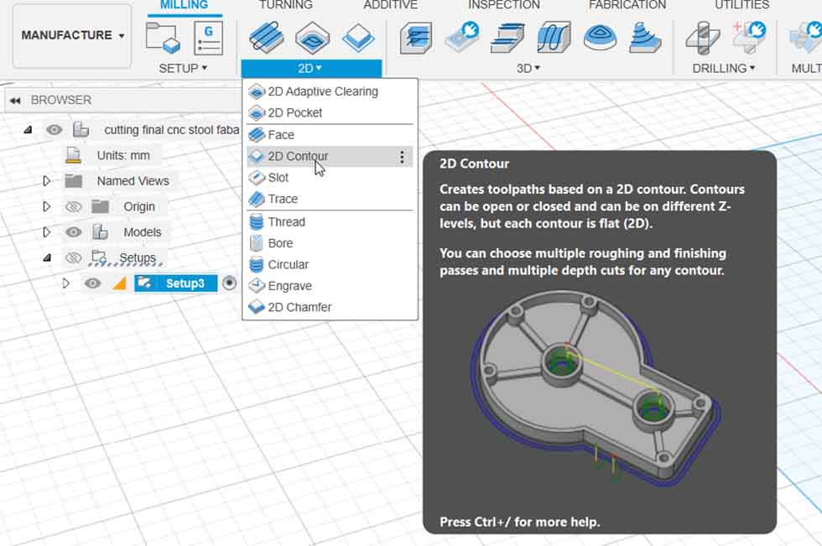This screenshot has height=546, width=822.
Task: Click the 2D Pocket toolbar icon
Action: click(312, 37)
